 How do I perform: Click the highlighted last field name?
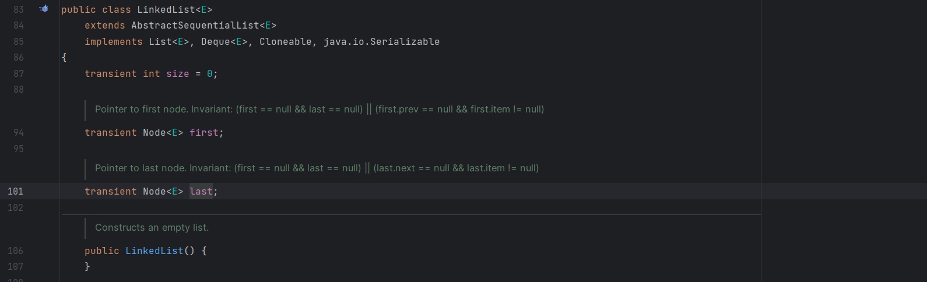click(x=201, y=192)
